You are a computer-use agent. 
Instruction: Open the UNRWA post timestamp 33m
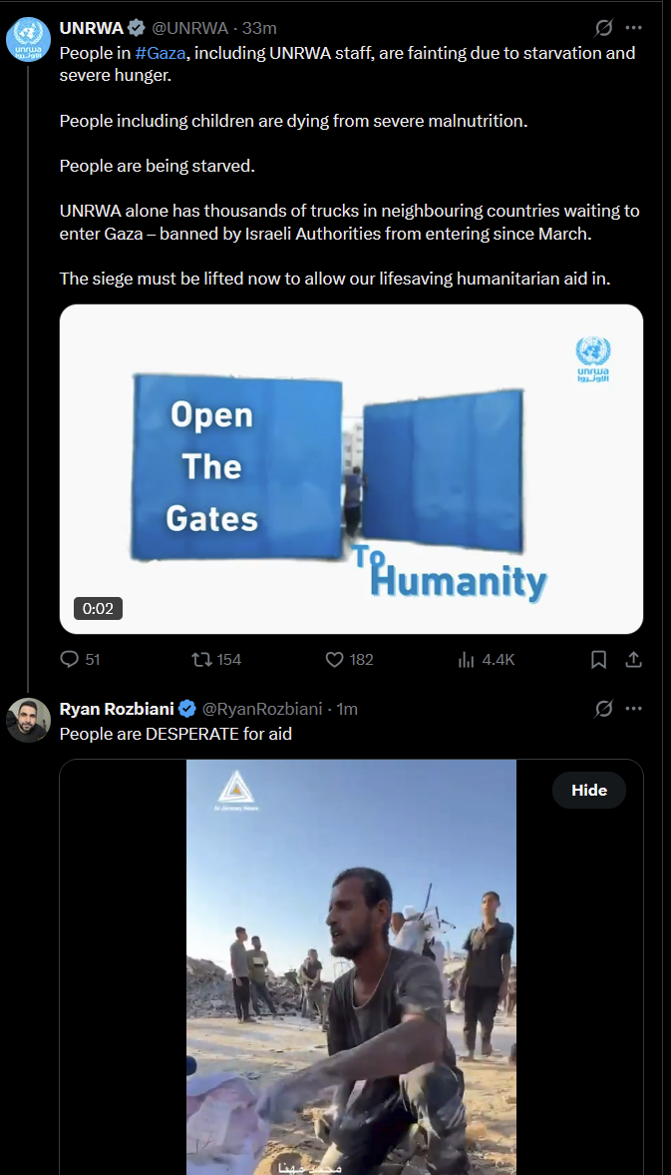tap(259, 28)
